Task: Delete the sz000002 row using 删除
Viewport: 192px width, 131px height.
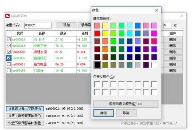Action: pyautogui.click(x=172, y=40)
